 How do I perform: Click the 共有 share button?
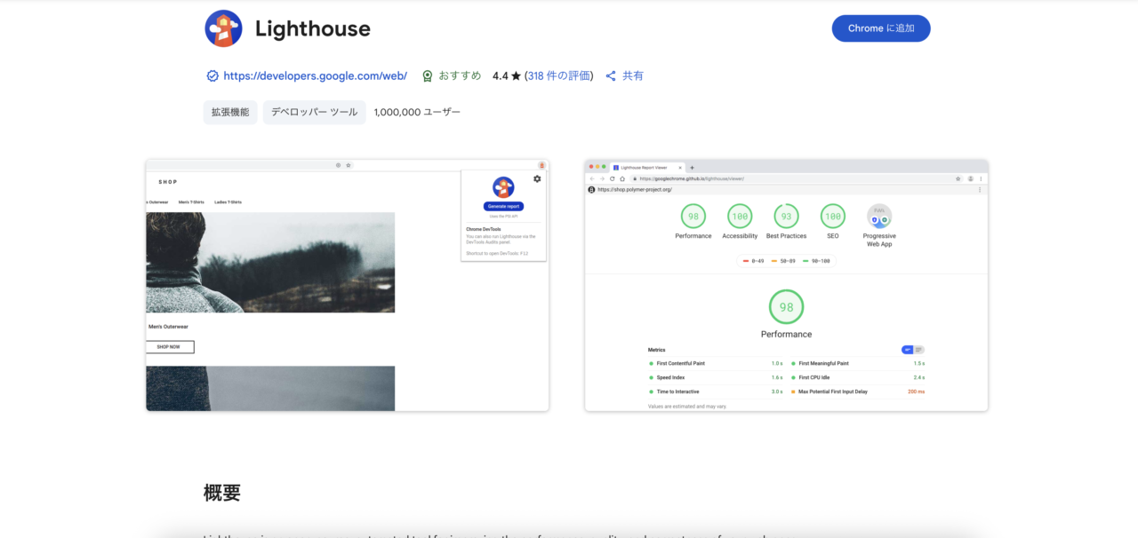[624, 76]
